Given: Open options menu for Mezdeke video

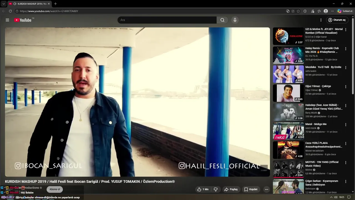Looking at the screenshot, I should point(346,67).
